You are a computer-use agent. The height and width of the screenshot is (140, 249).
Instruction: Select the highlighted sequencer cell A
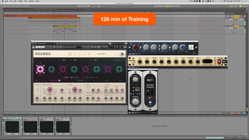40,69
